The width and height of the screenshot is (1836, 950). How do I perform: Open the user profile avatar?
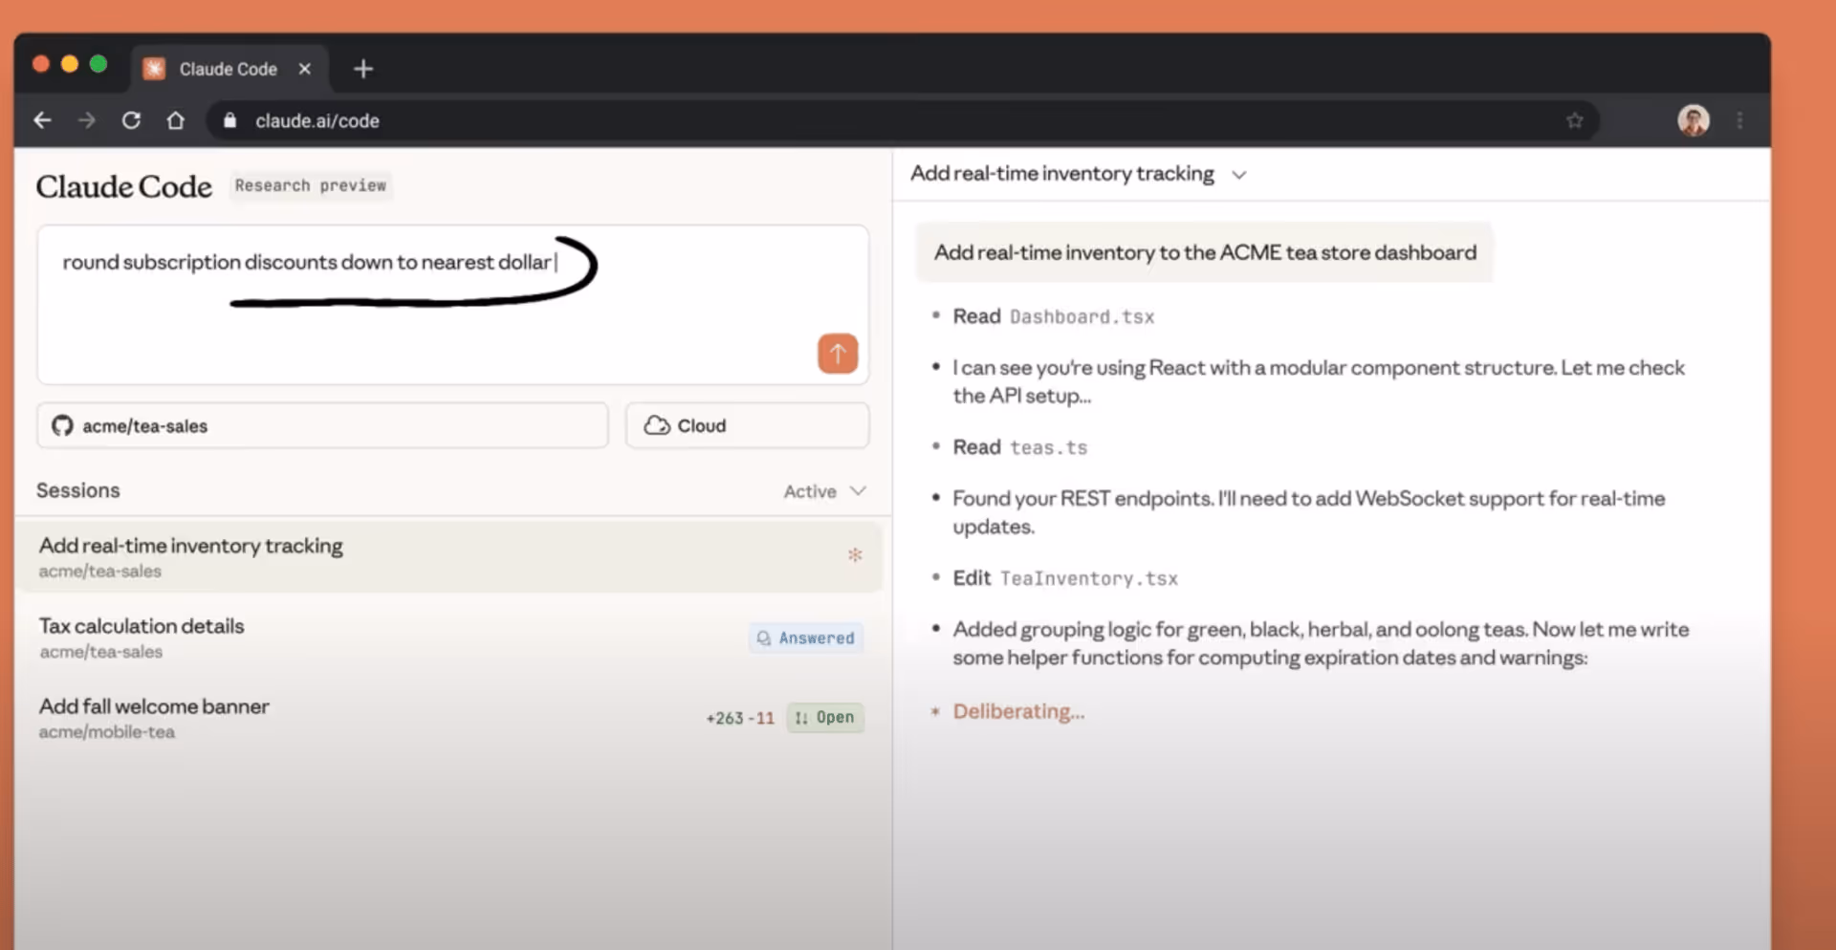point(1694,120)
